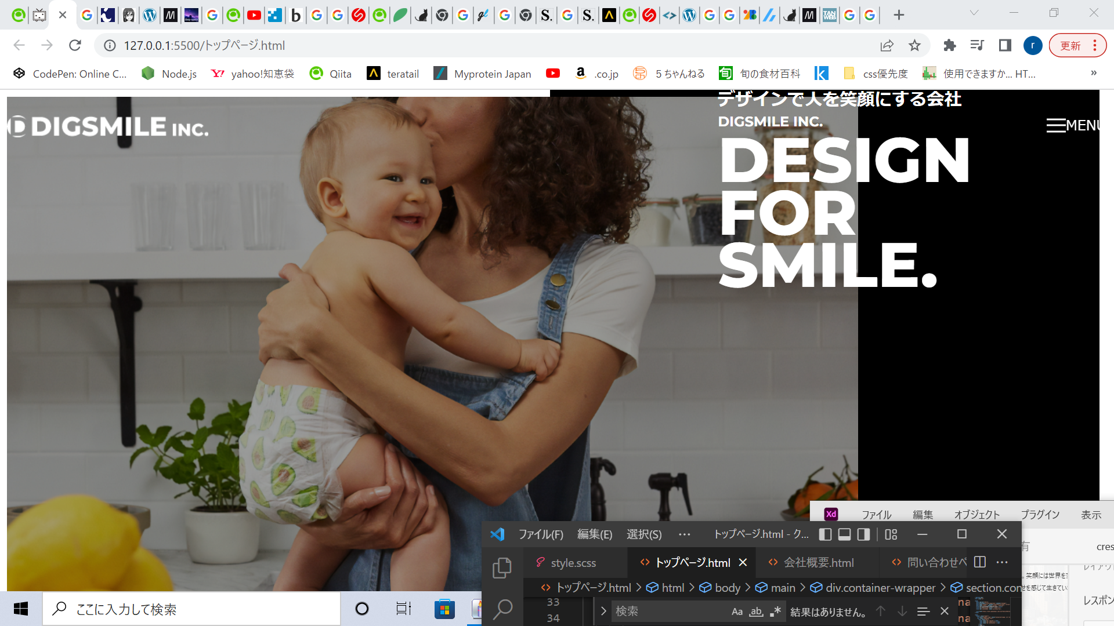The image size is (1114, 626).
Task: Expand VS Code menu bar overflow ellipsis
Action: (x=685, y=534)
